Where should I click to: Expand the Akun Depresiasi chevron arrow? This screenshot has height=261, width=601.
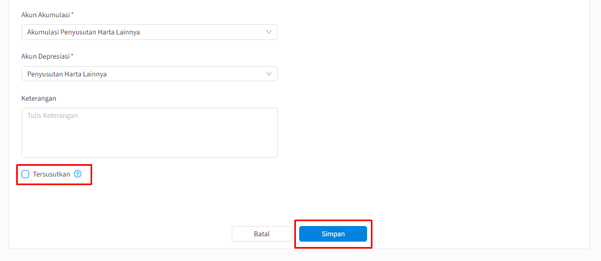pyautogui.click(x=268, y=74)
